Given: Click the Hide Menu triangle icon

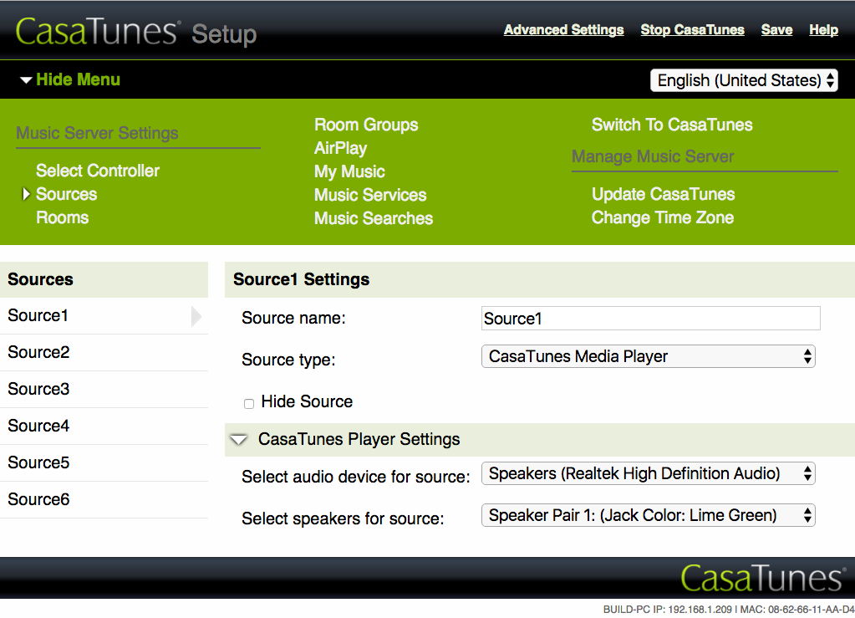Looking at the screenshot, I should 27,80.
